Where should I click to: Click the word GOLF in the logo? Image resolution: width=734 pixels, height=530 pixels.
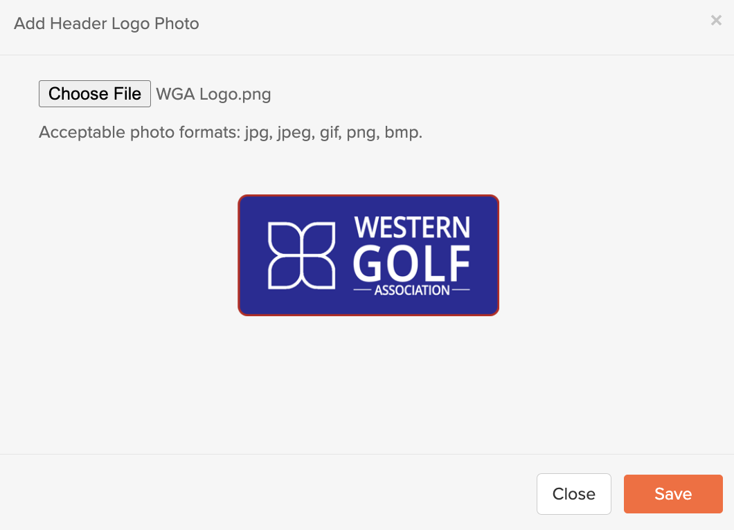(x=411, y=263)
